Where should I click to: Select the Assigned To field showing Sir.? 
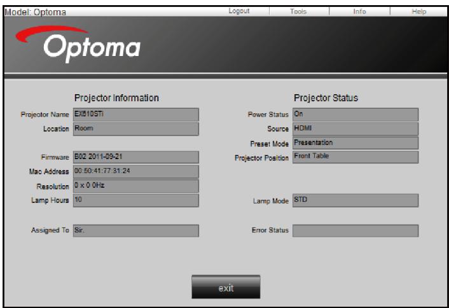[135, 230]
